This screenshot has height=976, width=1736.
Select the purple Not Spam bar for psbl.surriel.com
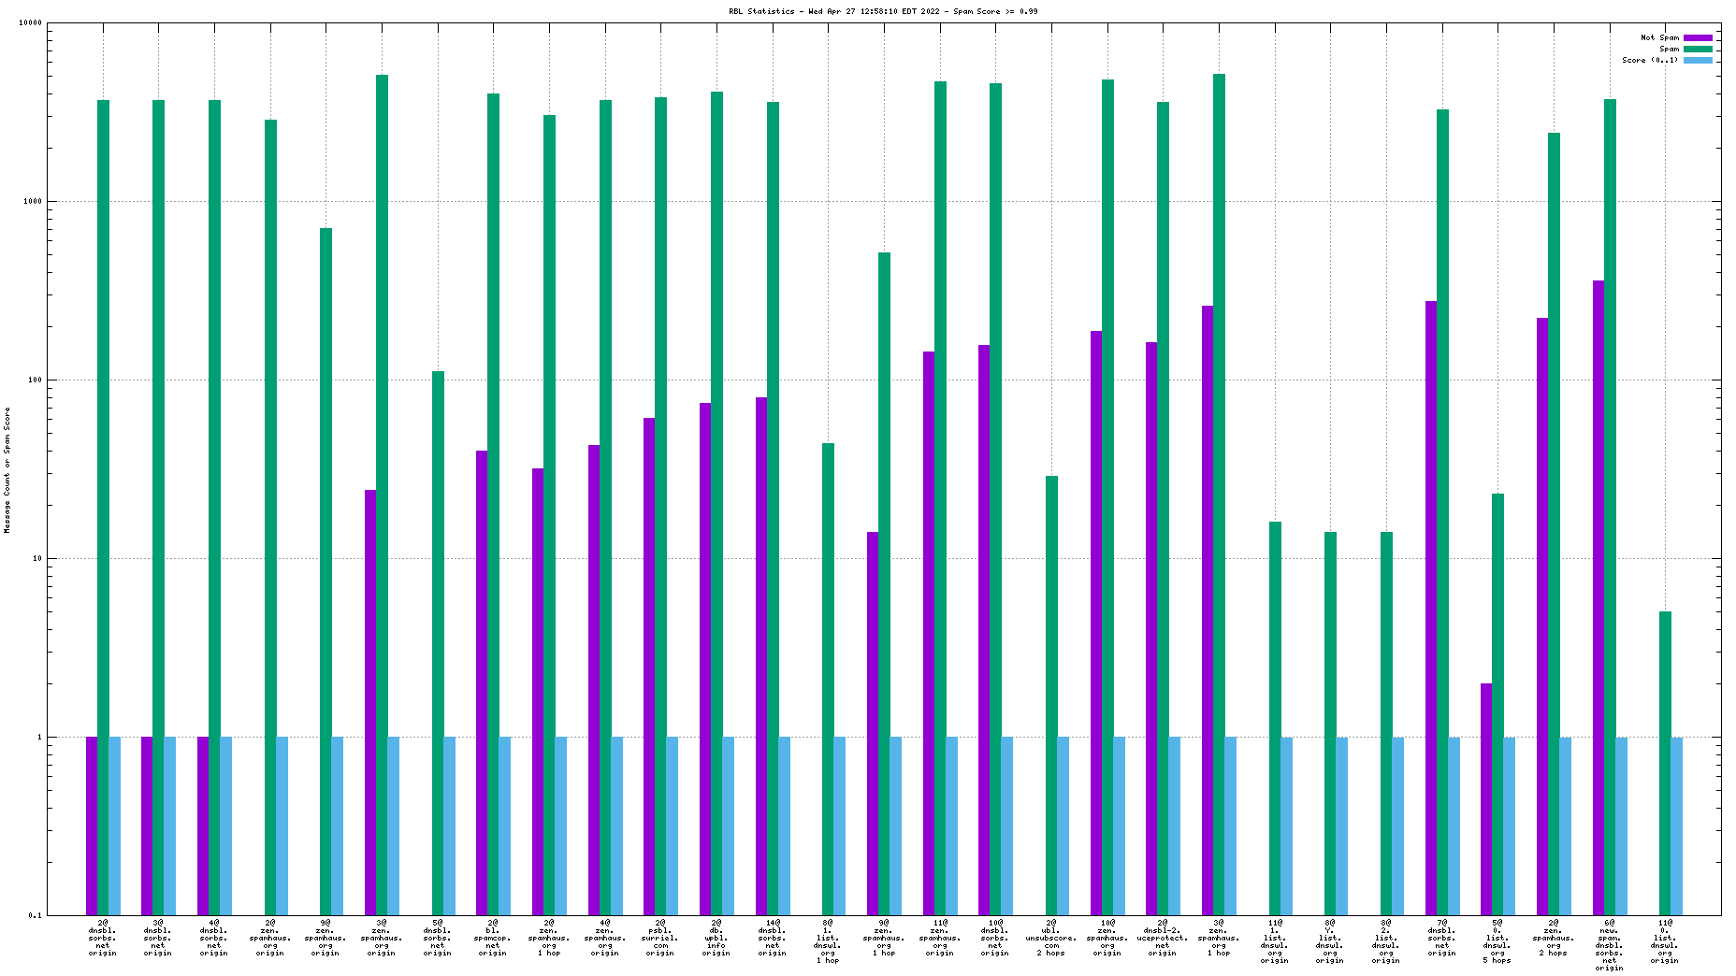pos(649,666)
